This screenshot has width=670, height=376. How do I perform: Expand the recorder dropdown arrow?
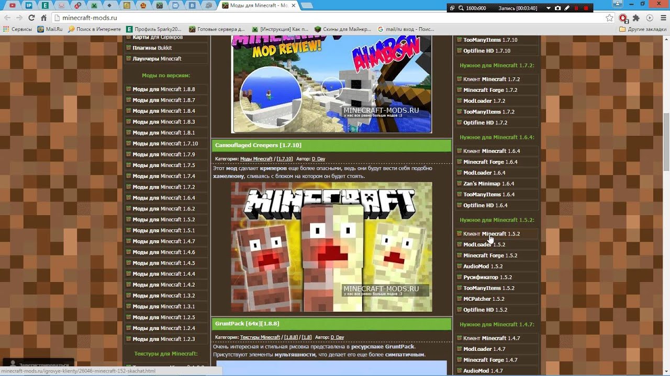(x=549, y=8)
